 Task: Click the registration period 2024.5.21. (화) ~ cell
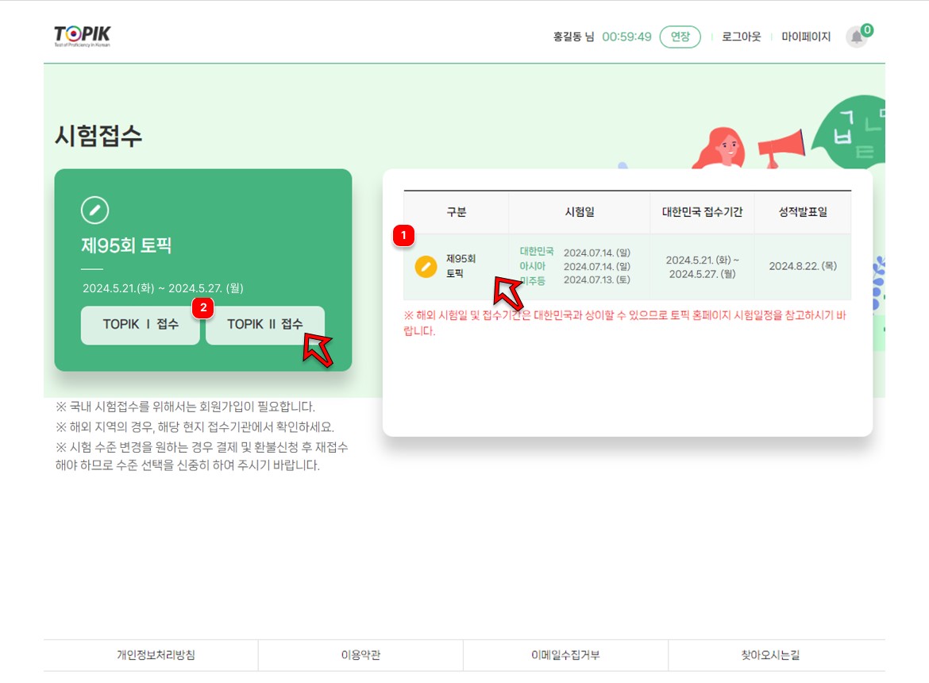tap(702, 267)
